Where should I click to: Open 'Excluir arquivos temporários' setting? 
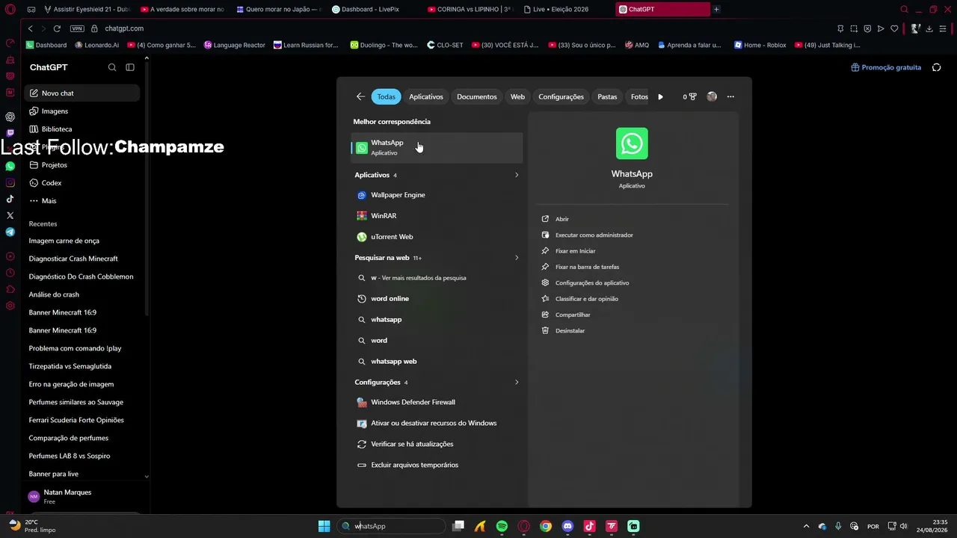click(x=437, y=465)
